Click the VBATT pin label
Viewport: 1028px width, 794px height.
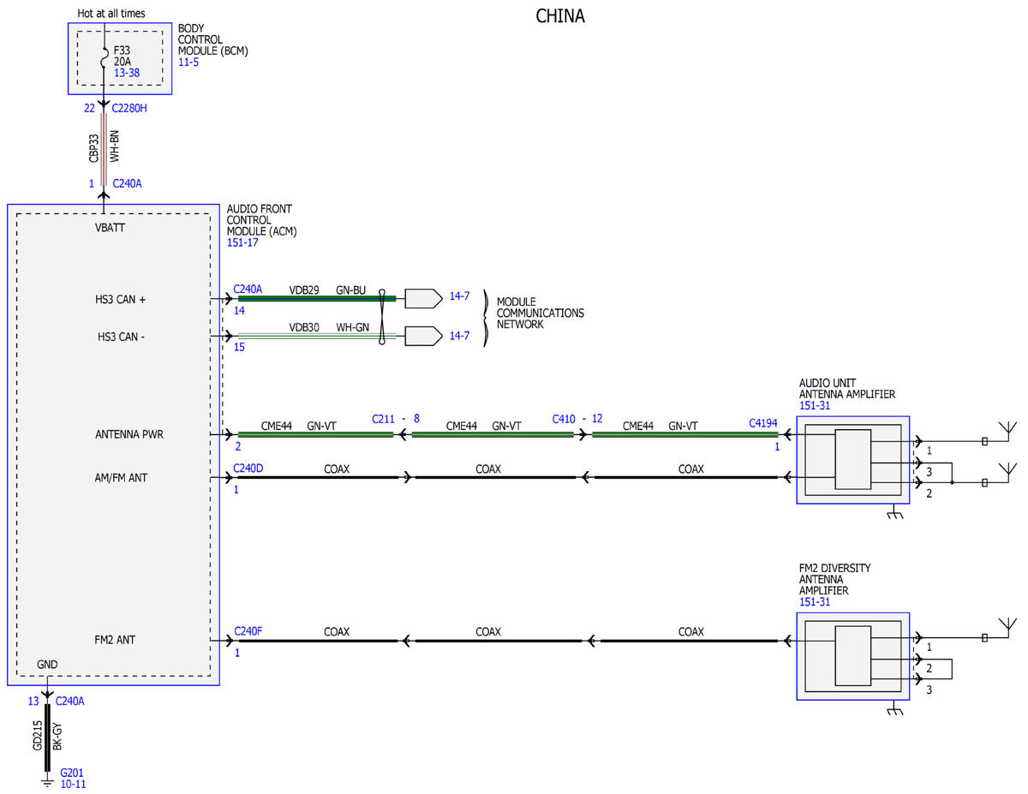111,228
